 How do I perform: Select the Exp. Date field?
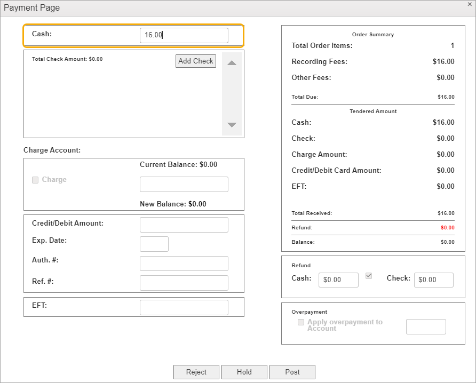coord(154,244)
